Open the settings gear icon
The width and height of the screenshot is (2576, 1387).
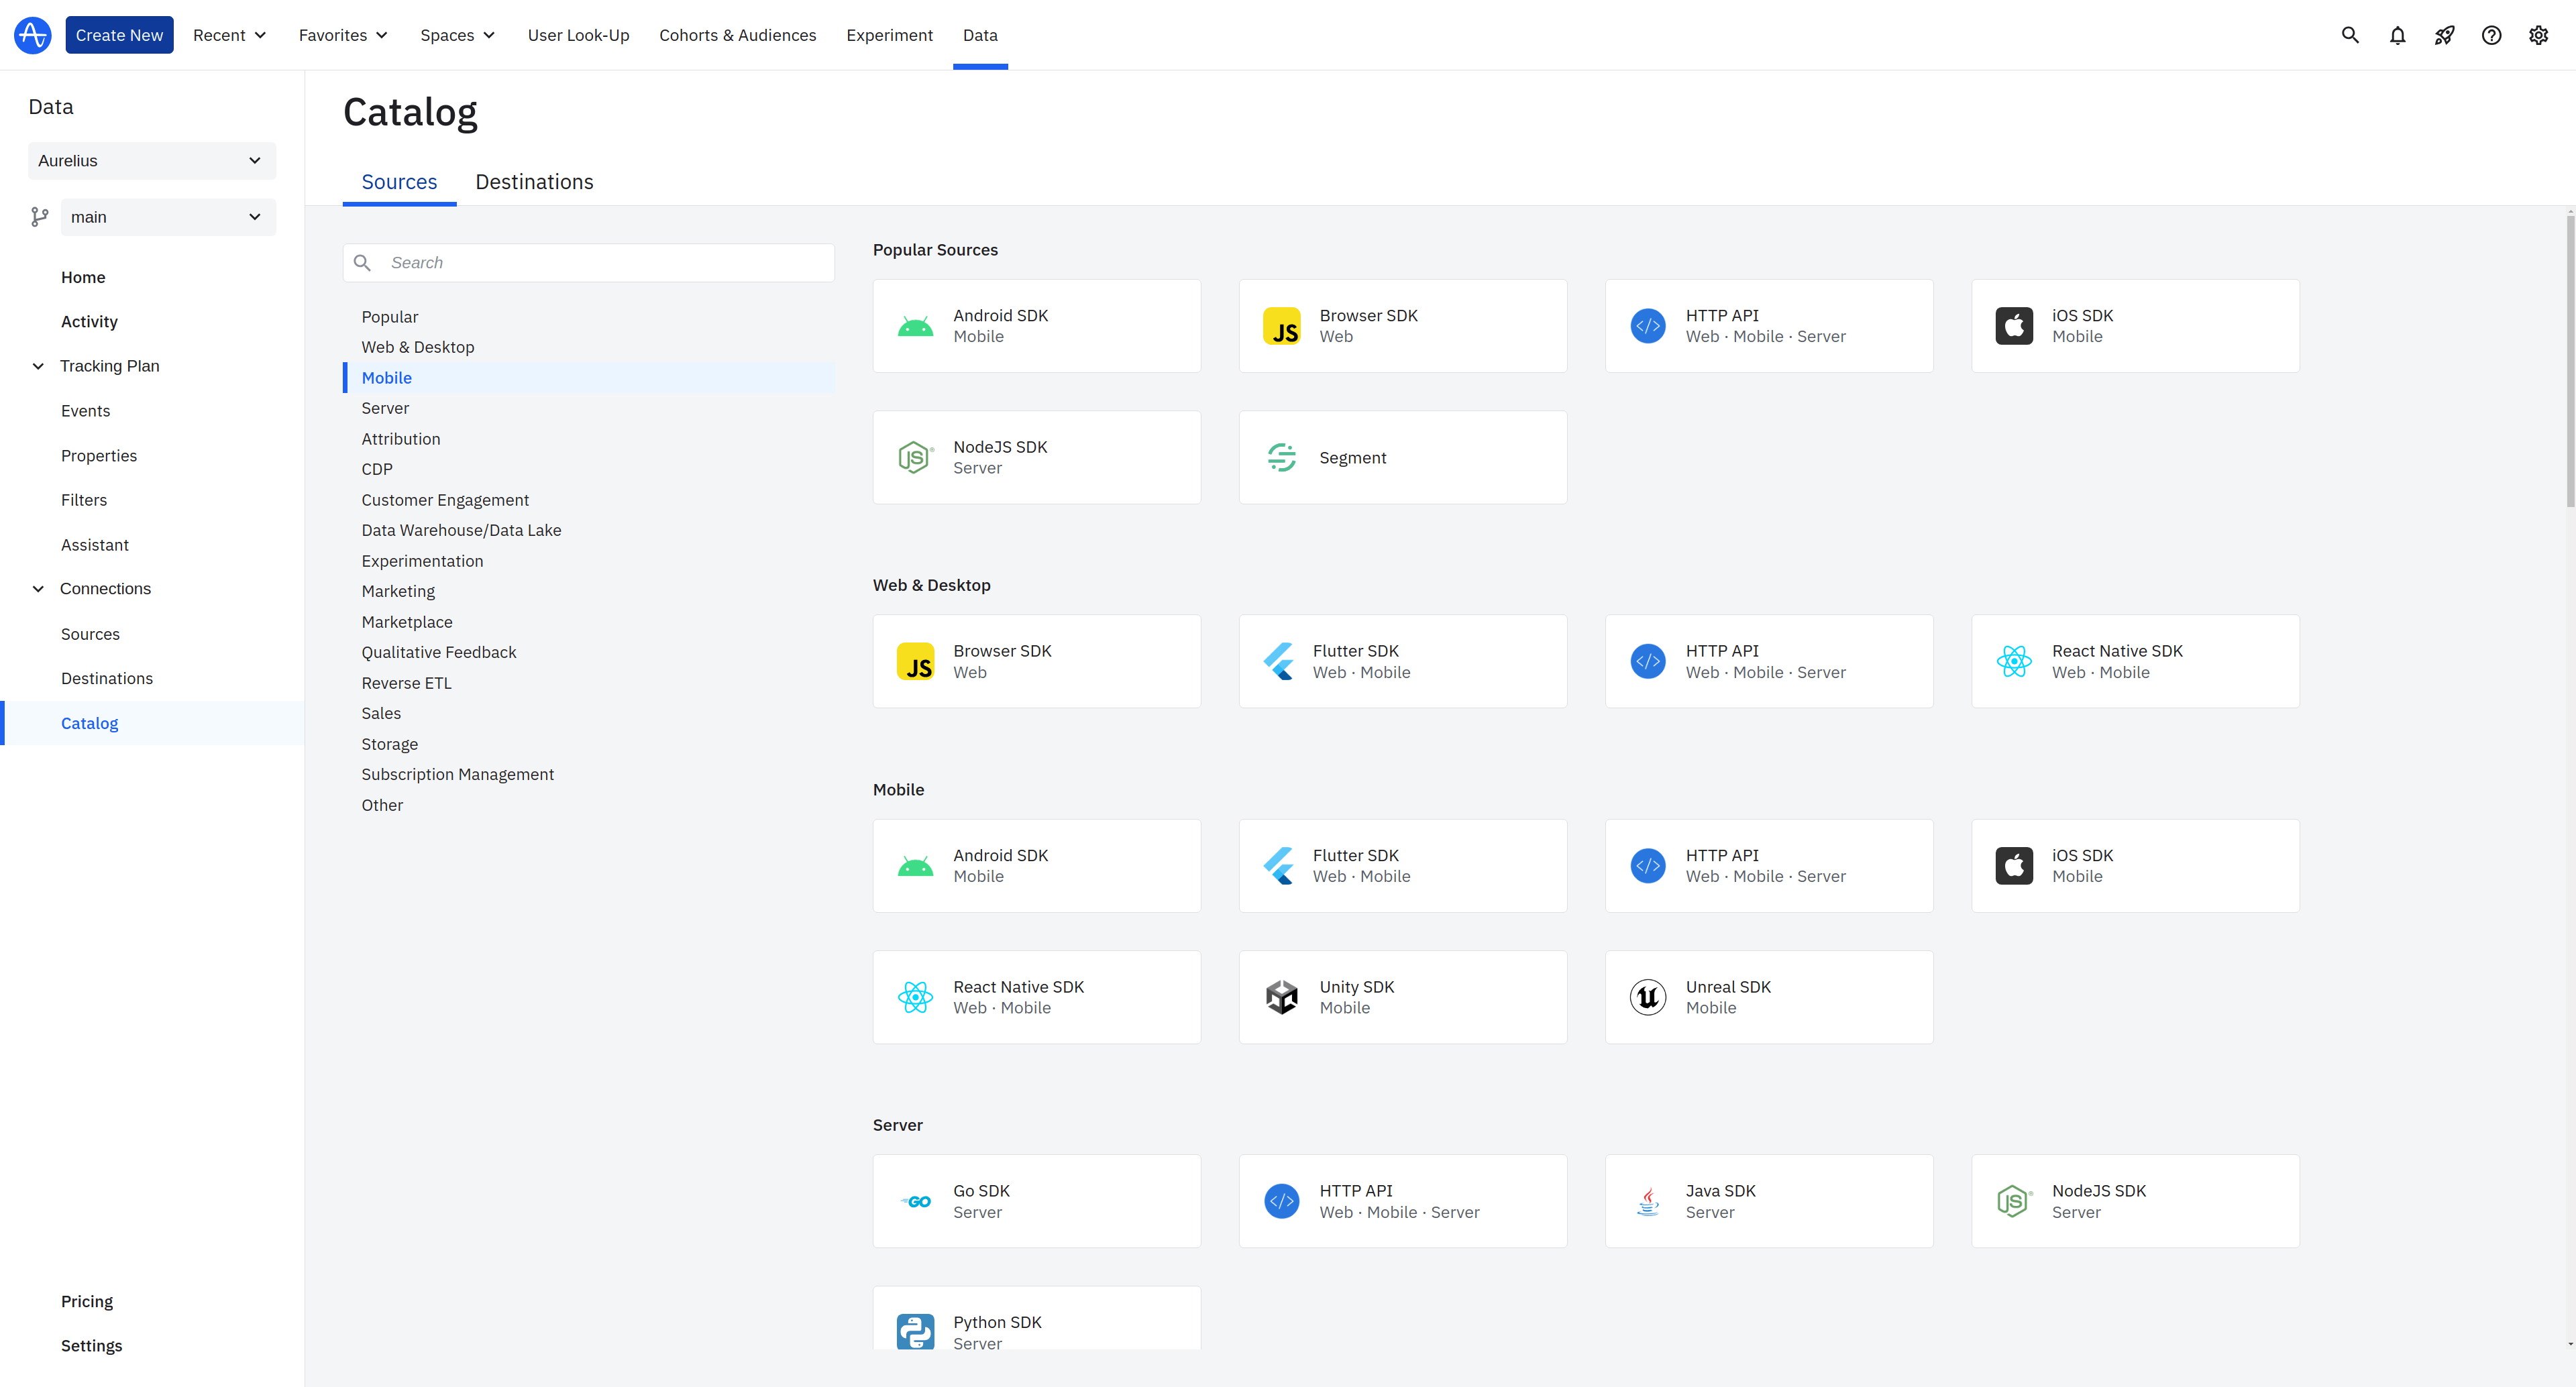pyautogui.click(x=2538, y=35)
